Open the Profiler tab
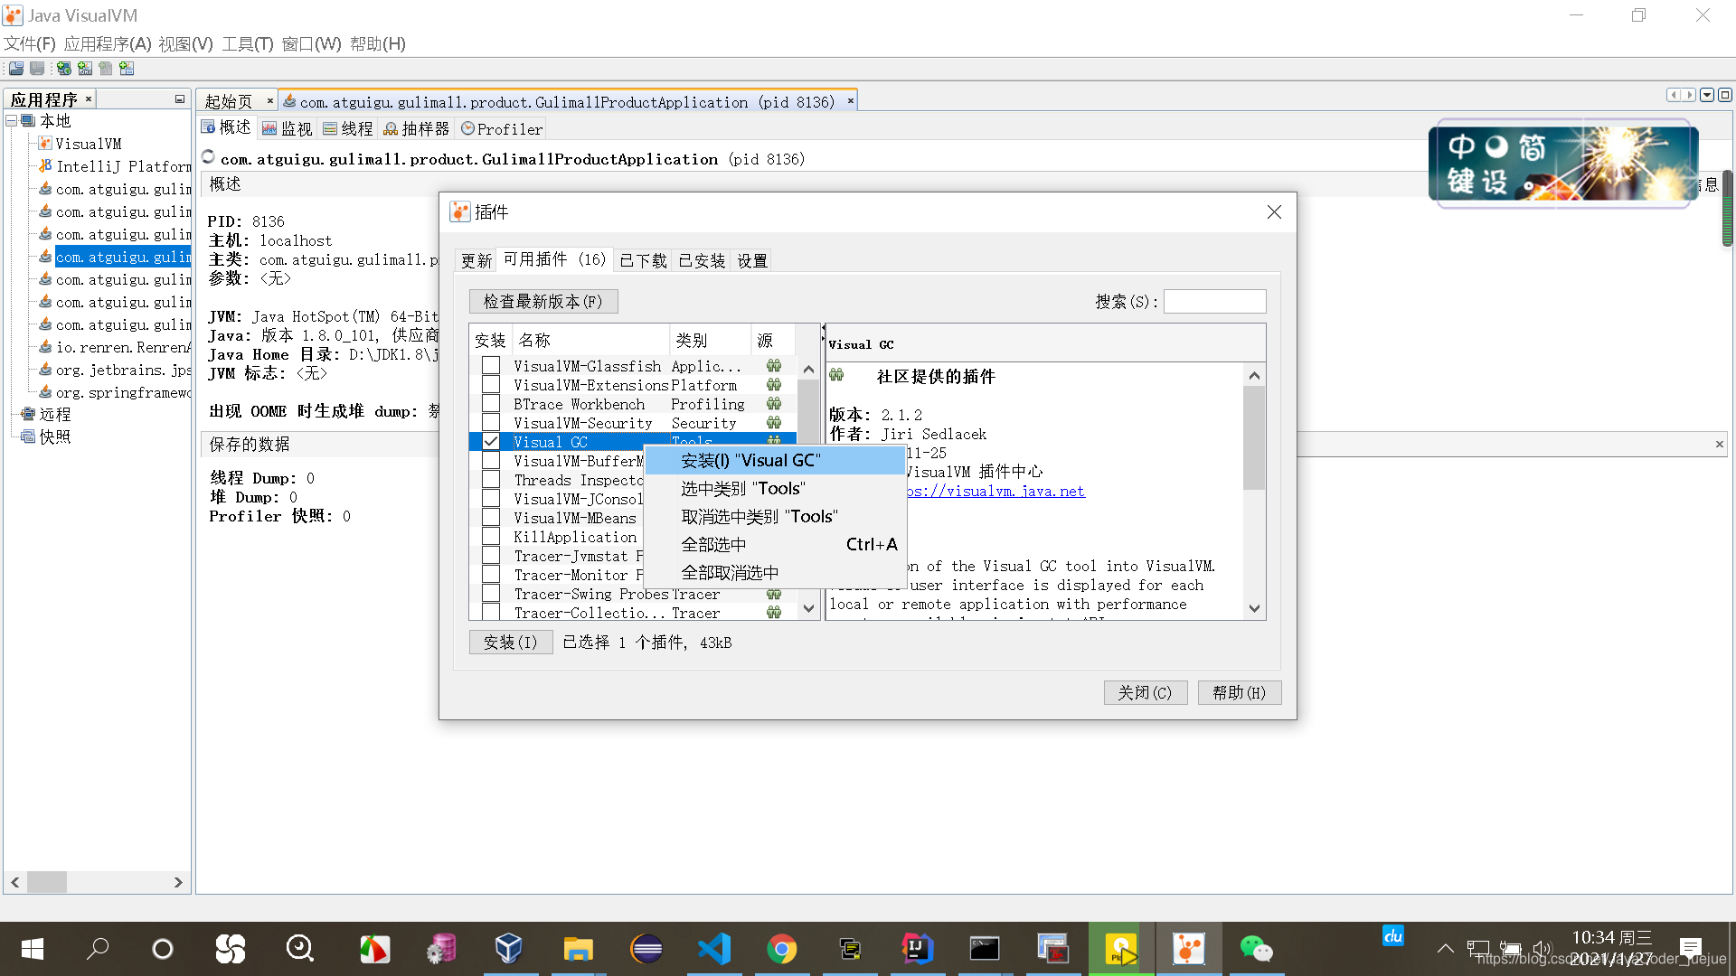Image resolution: width=1736 pixels, height=976 pixels. pyautogui.click(x=502, y=129)
